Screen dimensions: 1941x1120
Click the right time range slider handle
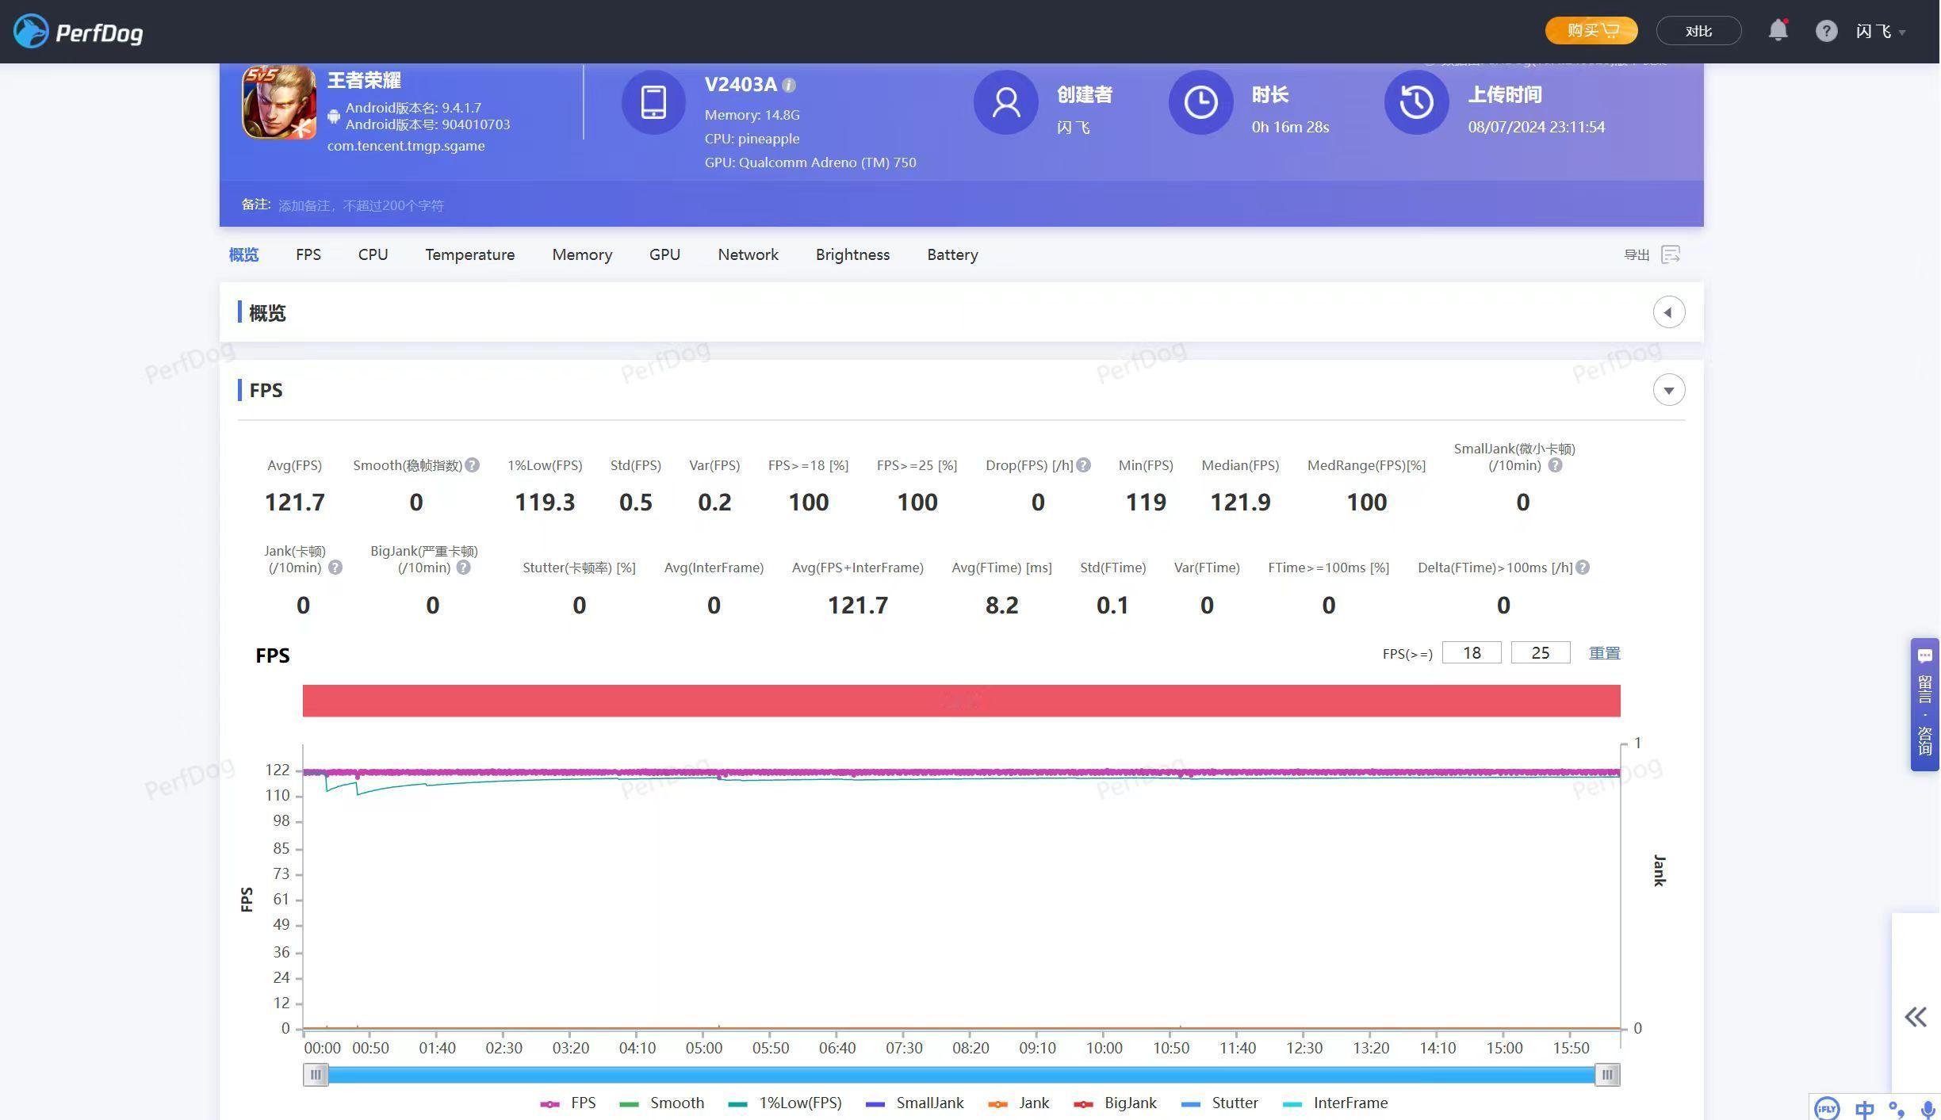coord(1607,1075)
